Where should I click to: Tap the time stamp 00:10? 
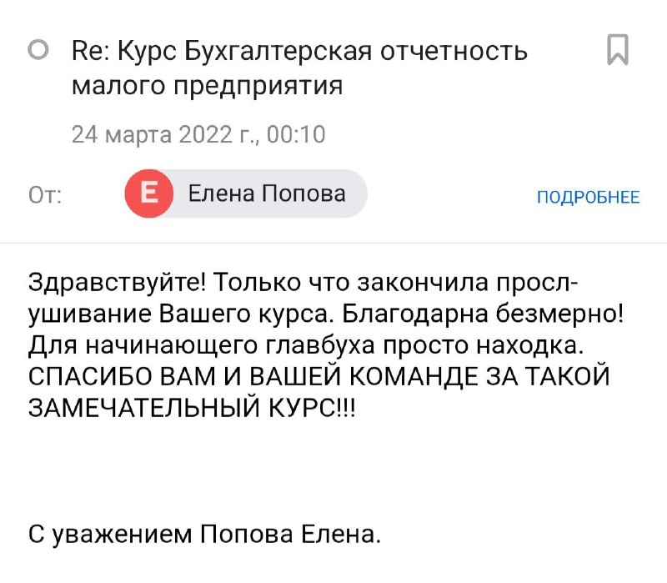[x=296, y=134]
